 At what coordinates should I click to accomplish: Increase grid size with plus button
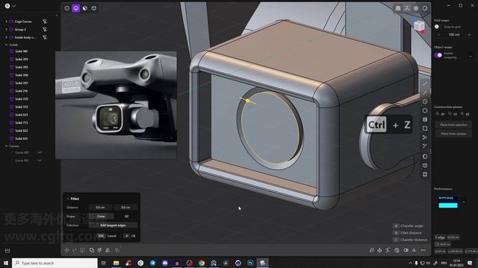pyautogui.click(x=469, y=35)
